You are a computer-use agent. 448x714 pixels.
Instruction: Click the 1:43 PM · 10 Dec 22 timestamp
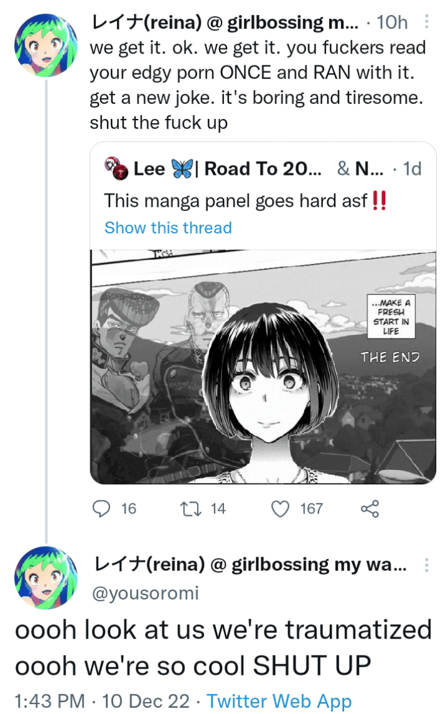(x=102, y=701)
